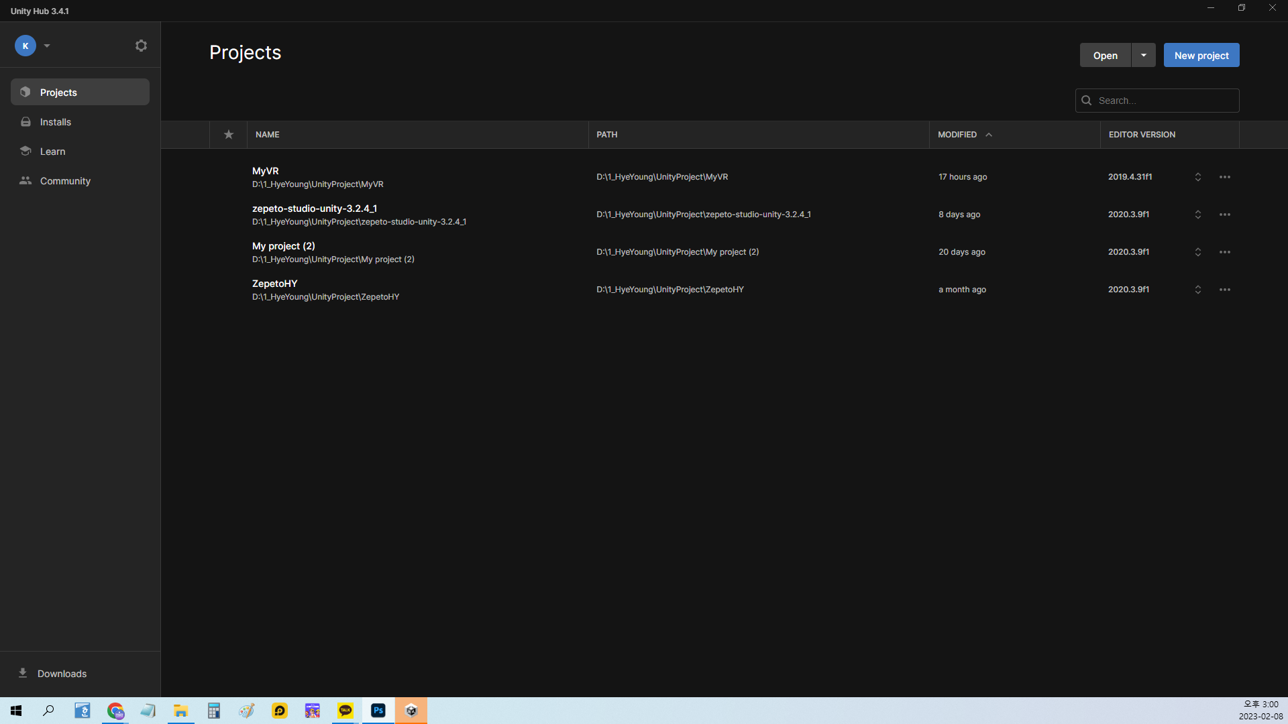Screen dimensions: 1288x724
Task: Click the Open button
Action: (1105, 56)
